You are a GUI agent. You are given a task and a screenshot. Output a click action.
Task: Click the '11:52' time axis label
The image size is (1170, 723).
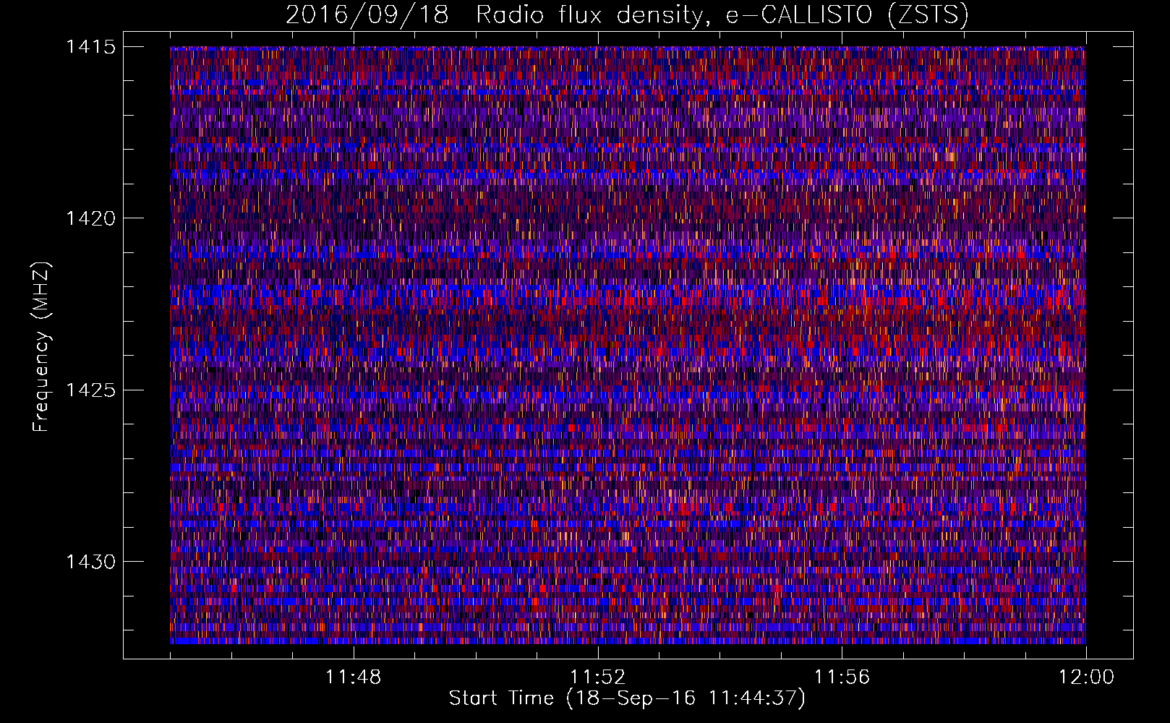[597, 677]
